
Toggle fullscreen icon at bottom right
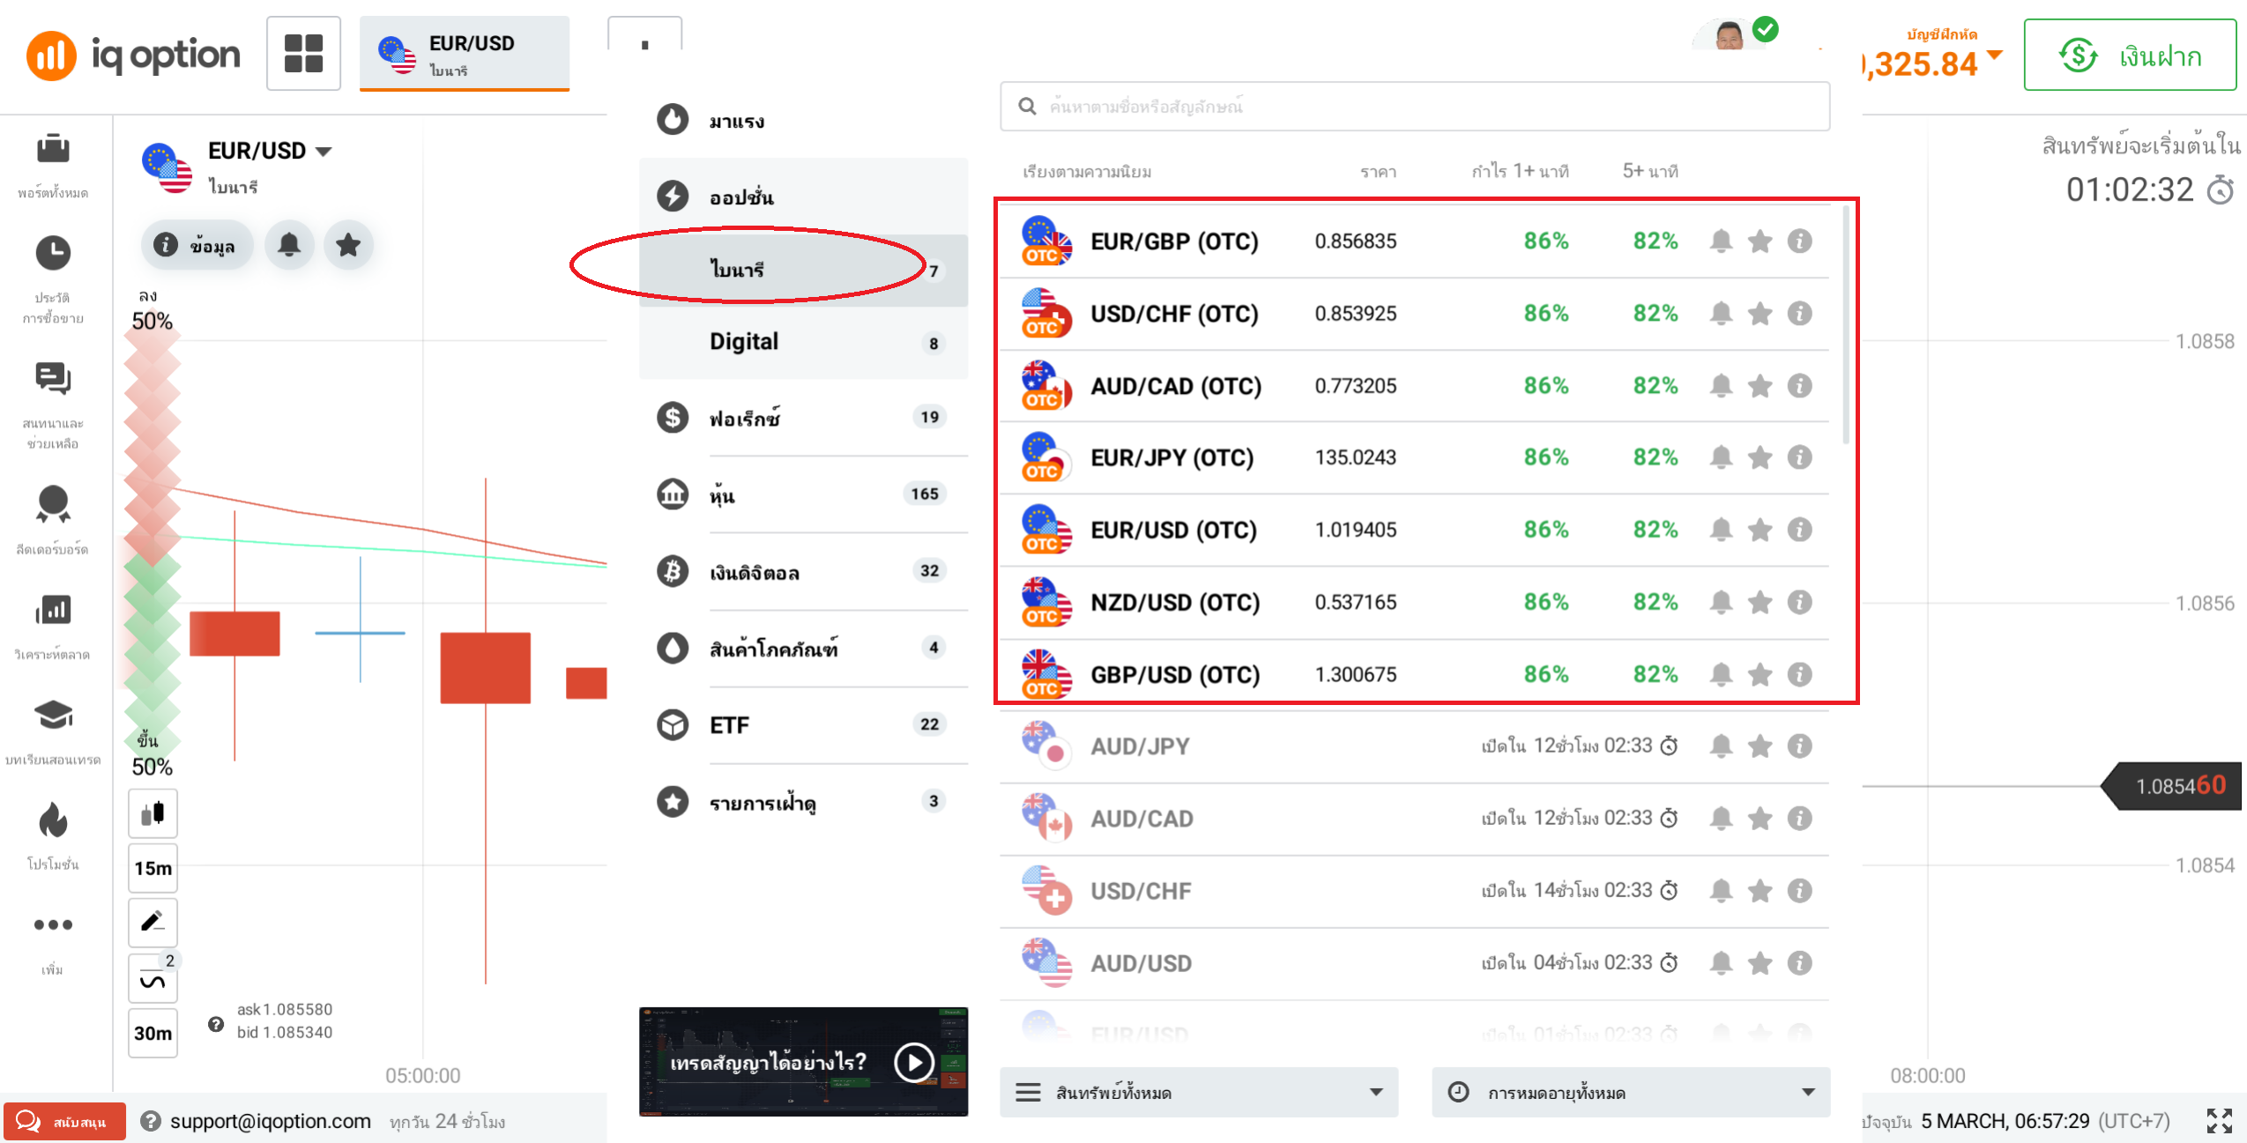coord(2219,1121)
